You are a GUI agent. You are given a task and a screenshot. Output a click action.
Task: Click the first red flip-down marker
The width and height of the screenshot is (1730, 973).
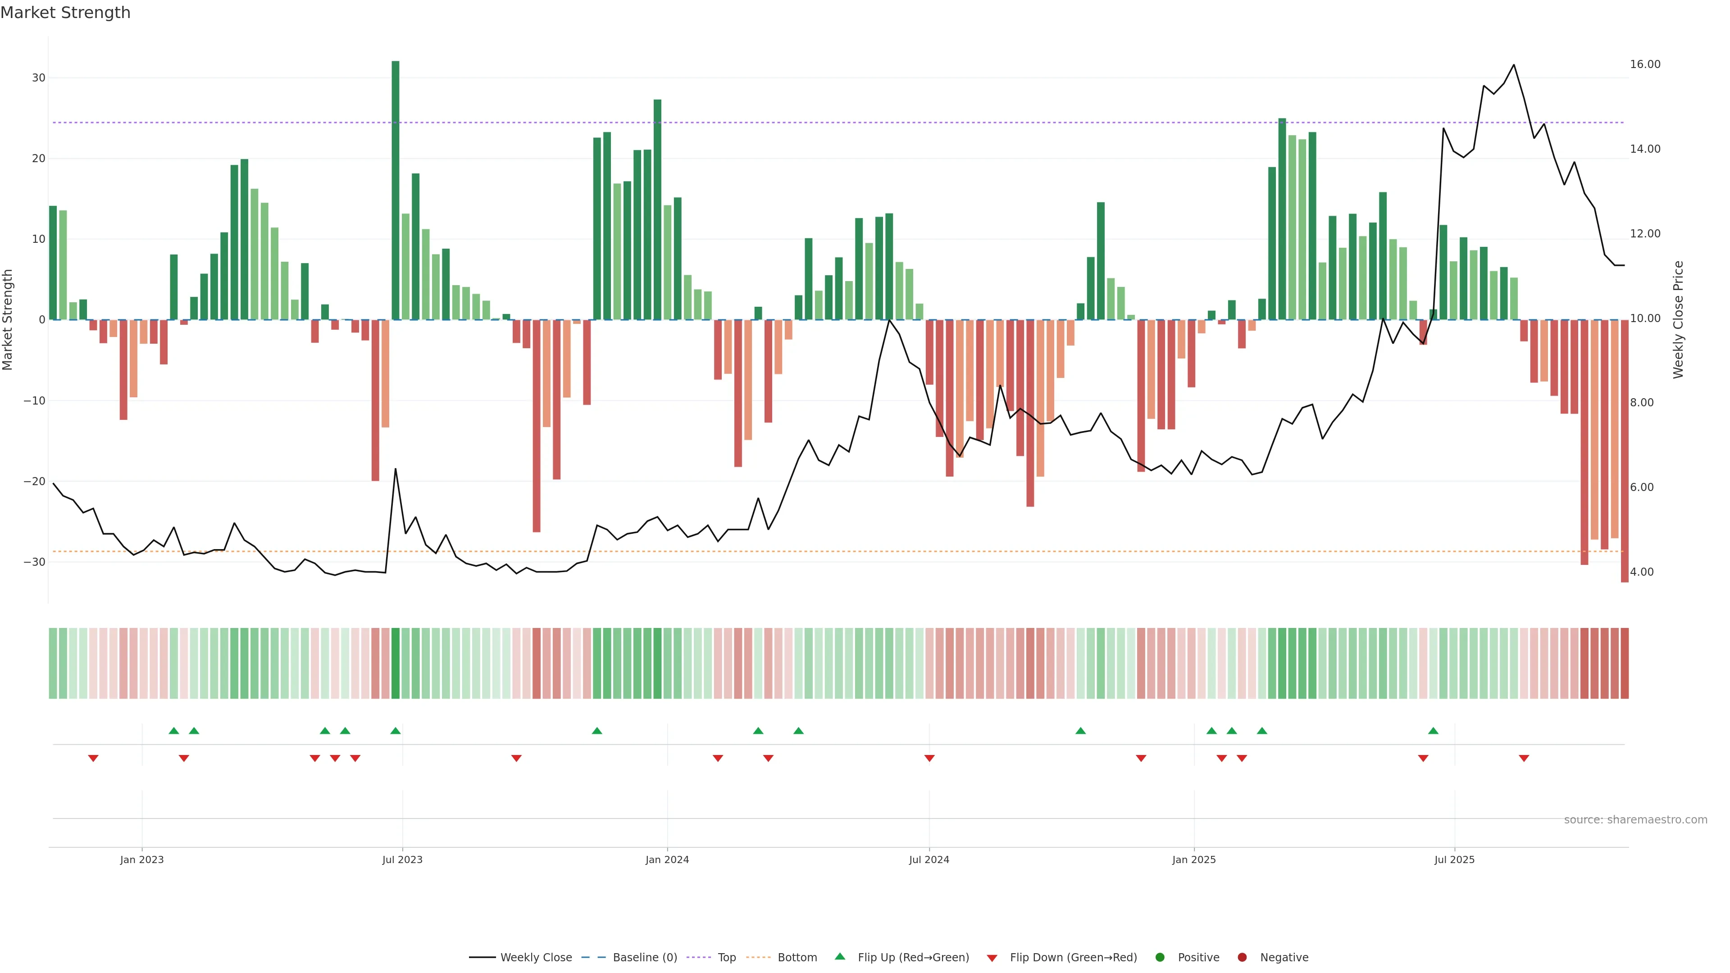tap(93, 758)
